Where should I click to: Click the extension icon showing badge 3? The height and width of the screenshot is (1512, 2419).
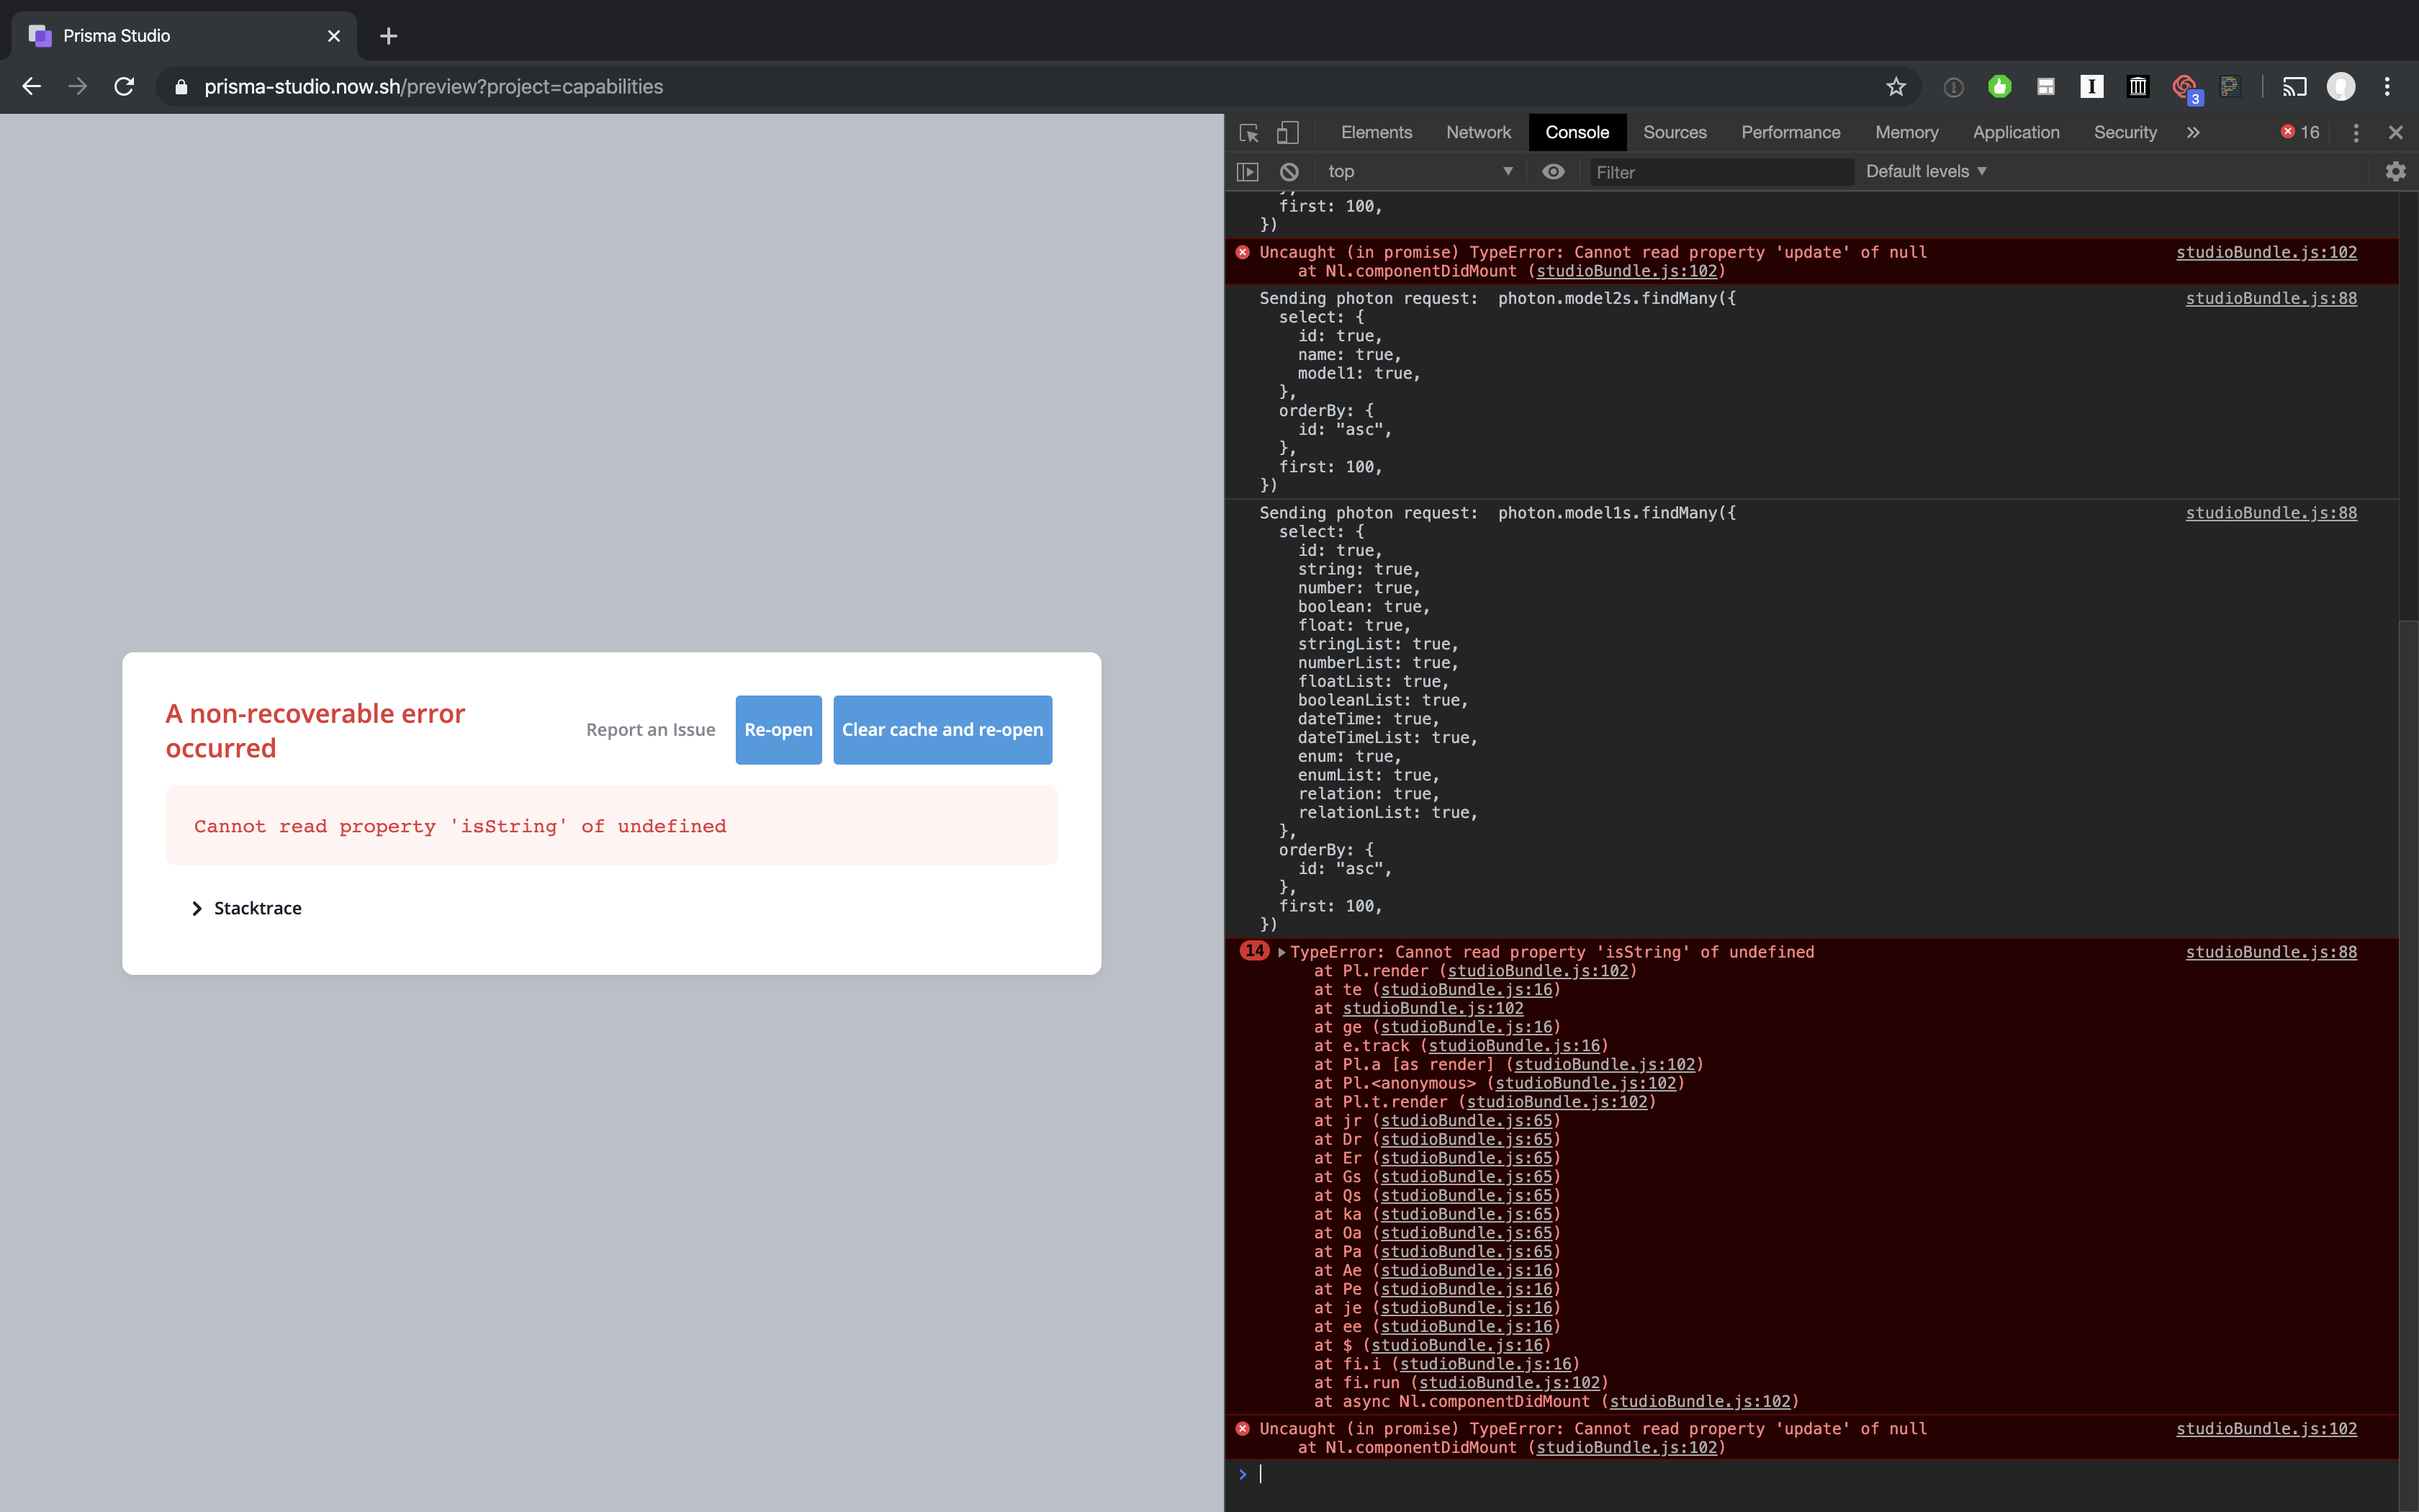click(2185, 87)
